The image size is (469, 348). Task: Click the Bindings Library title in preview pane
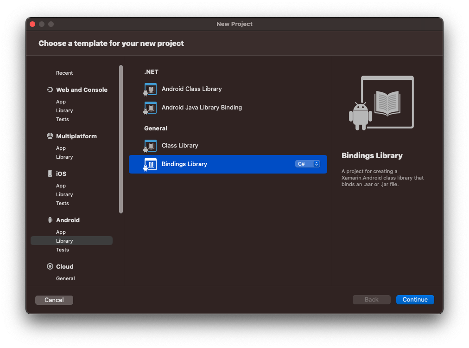(x=372, y=155)
